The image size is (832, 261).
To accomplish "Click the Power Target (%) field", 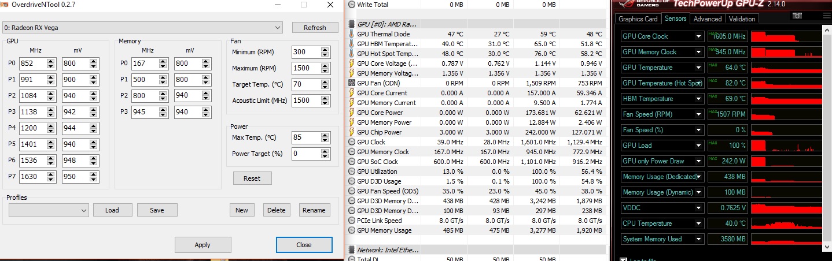I will pyautogui.click(x=311, y=154).
